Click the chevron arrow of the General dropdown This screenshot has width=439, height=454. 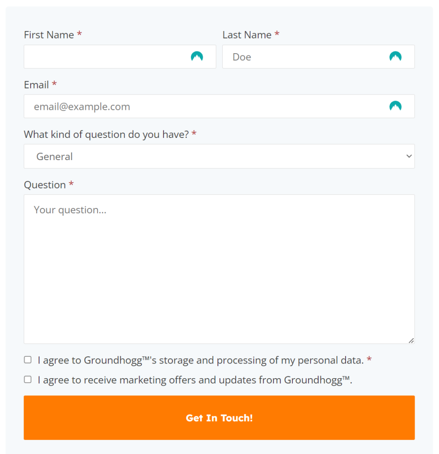click(408, 157)
